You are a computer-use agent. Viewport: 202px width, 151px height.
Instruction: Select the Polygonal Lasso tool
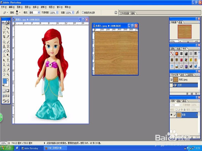tap(4, 32)
